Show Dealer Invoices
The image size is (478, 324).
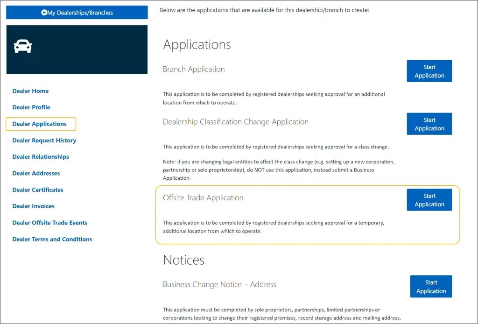33,206
